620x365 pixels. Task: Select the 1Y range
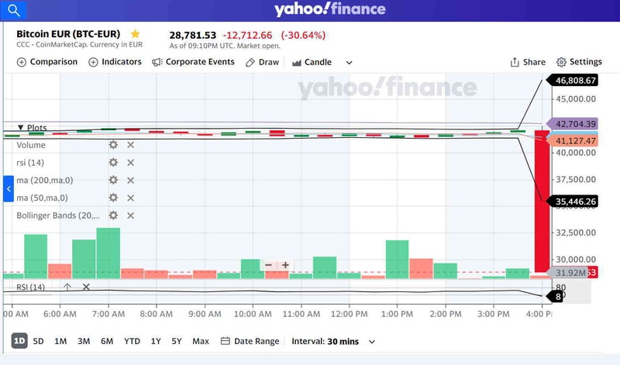156,341
